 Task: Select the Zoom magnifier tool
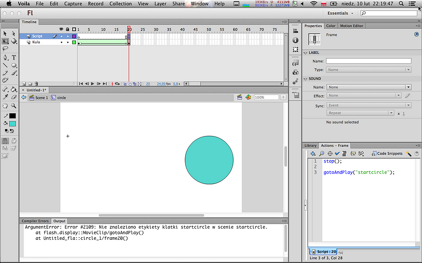[x=14, y=106]
